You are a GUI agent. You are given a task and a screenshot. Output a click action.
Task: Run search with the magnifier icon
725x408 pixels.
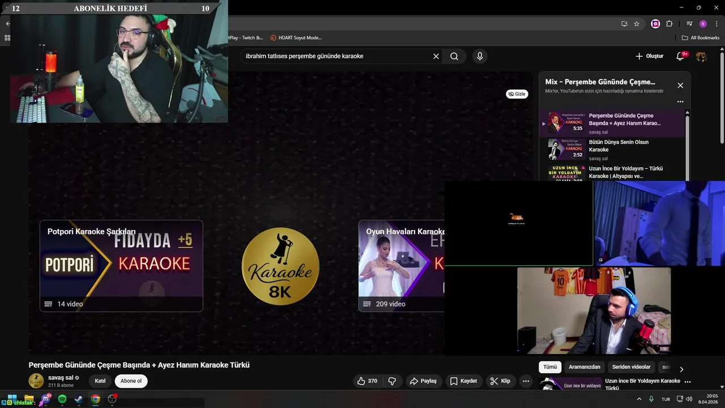pos(454,56)
